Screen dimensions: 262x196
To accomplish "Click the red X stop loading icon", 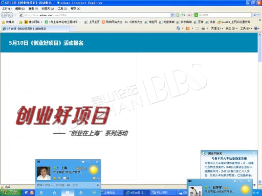I will [189, 15].
